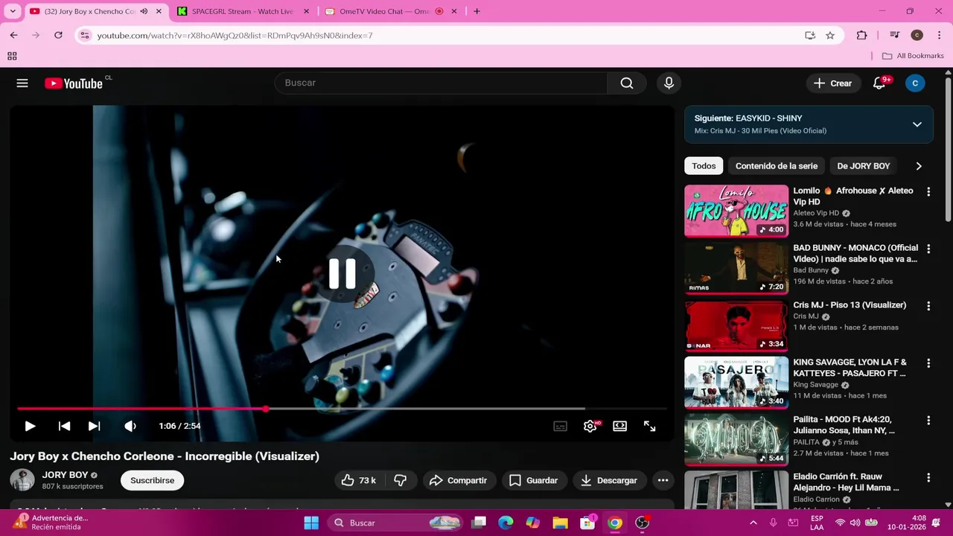This screenshot has height=536, width=953.
Task: Open KING SAVAGGE PASAJERO video title
Action: coord(850,368)
